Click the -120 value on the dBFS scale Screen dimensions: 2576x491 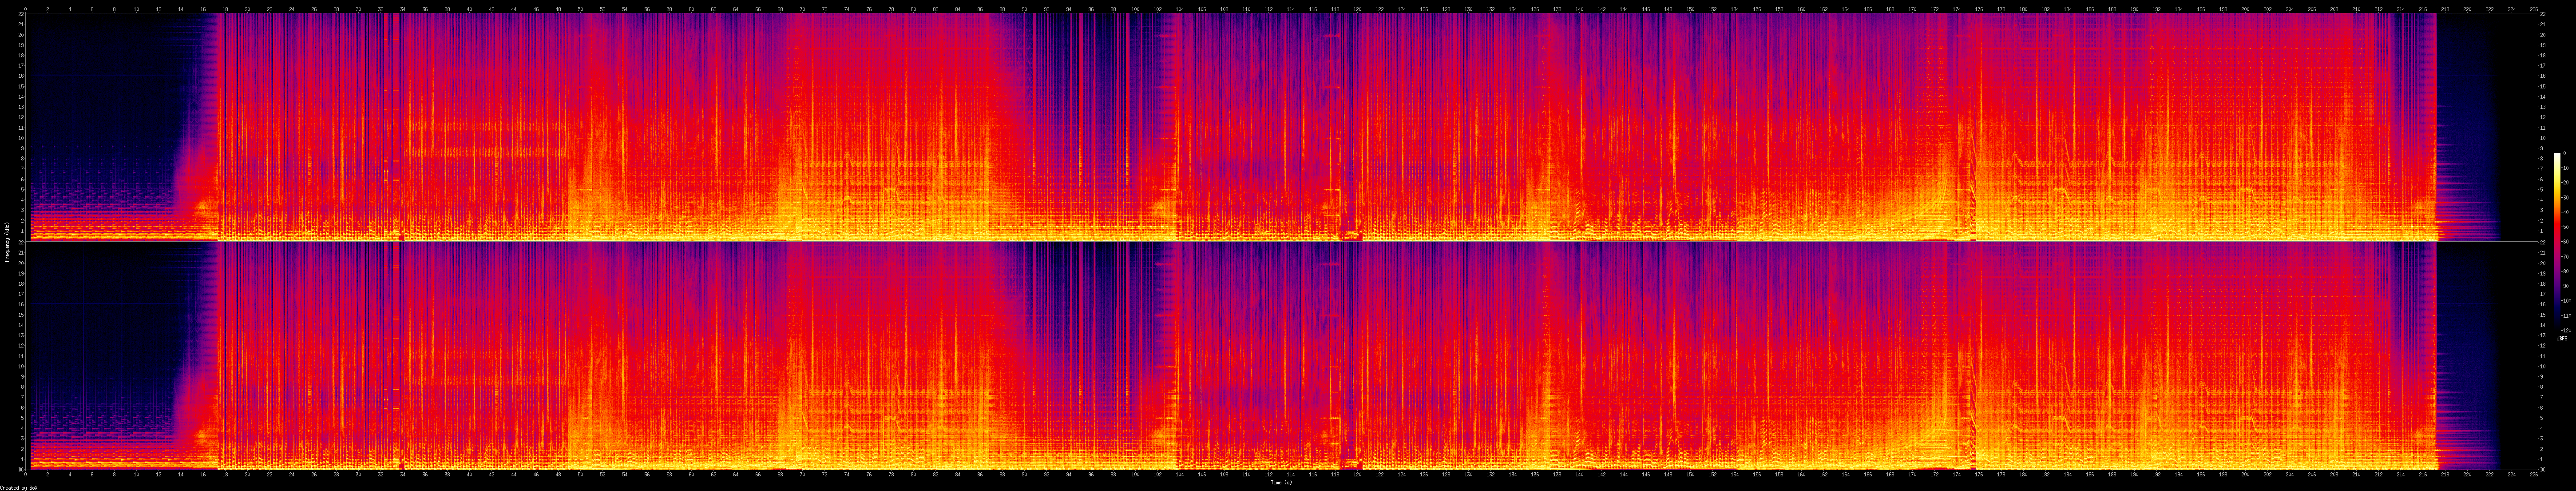coord(2566,330)
